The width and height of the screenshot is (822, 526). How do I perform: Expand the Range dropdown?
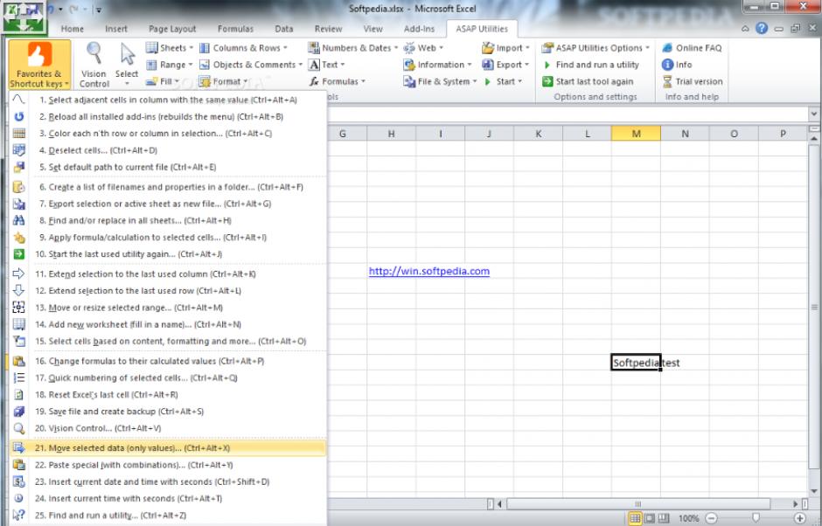(x=170, y=65)
